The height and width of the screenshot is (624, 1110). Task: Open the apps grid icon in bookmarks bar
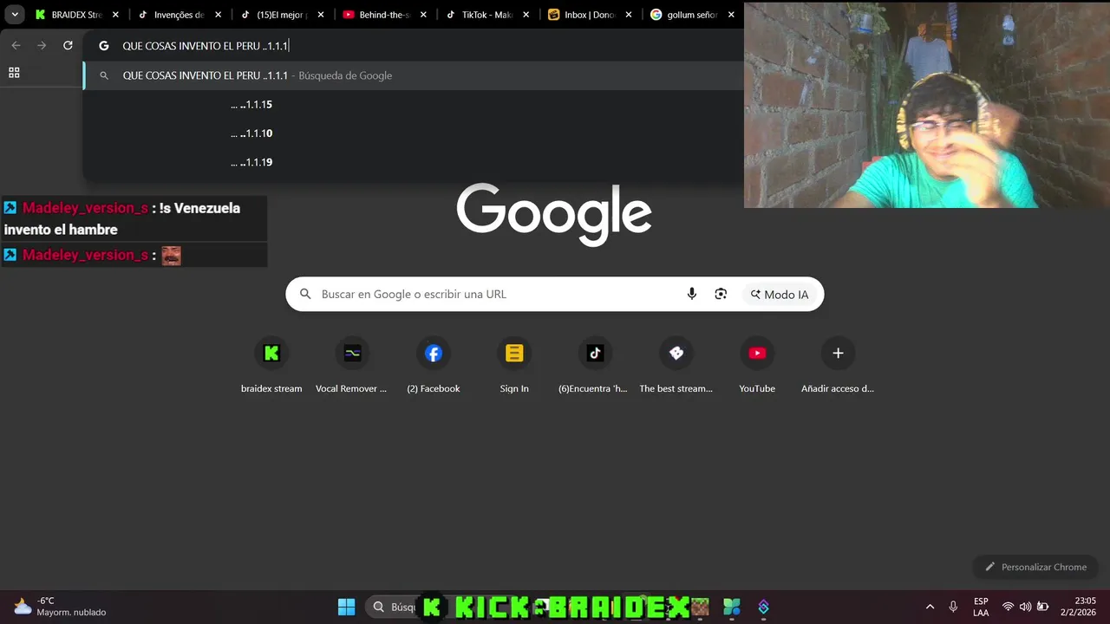coord(14,73)
